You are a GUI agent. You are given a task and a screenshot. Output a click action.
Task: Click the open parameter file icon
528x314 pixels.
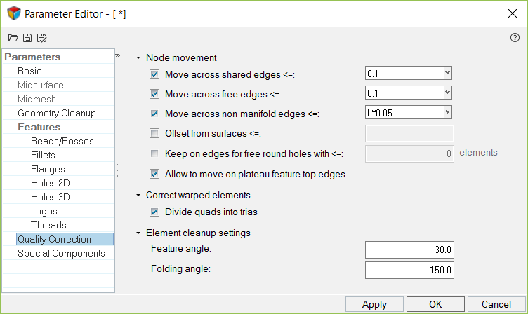[x=13, y=38]
